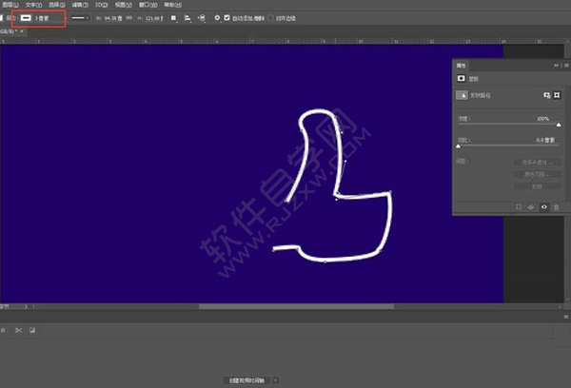The image size is (571, 388).
Task: Select the pixel mask icon in Properties panel
Action: click(x=544, y=95)
